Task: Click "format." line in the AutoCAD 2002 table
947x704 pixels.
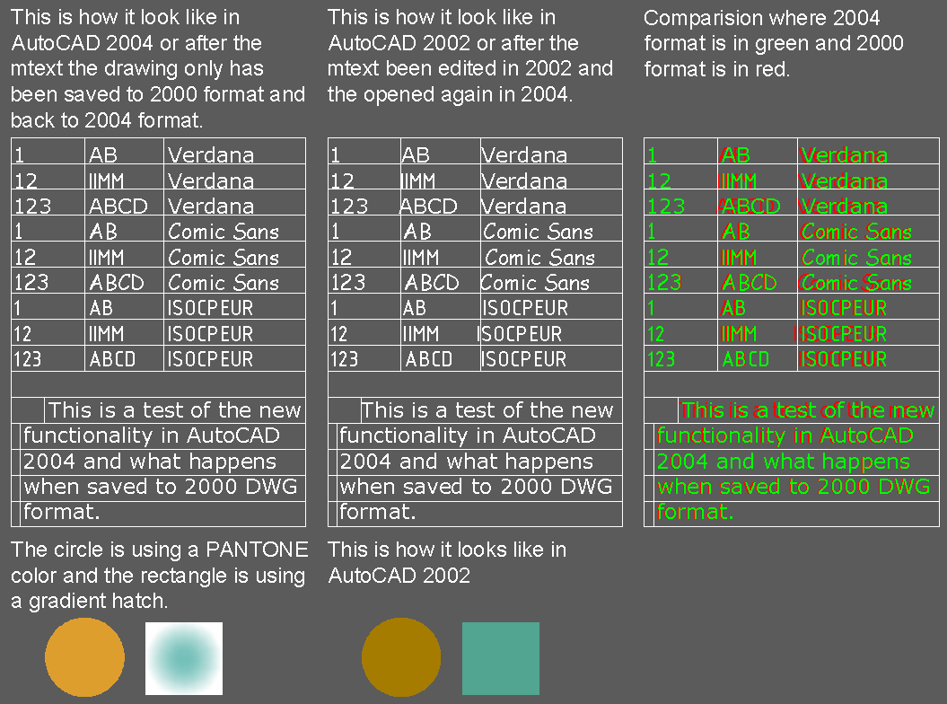Action: tap(378, 512)
